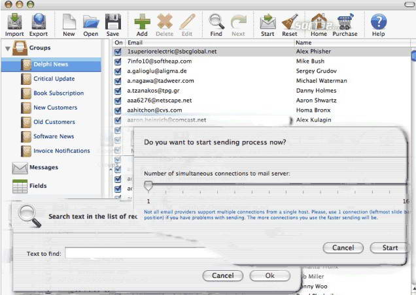The image size is (416, 295).
Task: Cancel the search text dialog
Action: click(x=222, y=275)
